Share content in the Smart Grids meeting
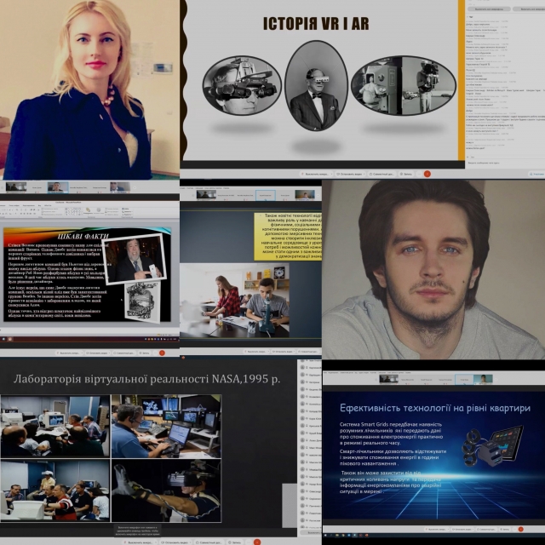 (x=486, y=530)
